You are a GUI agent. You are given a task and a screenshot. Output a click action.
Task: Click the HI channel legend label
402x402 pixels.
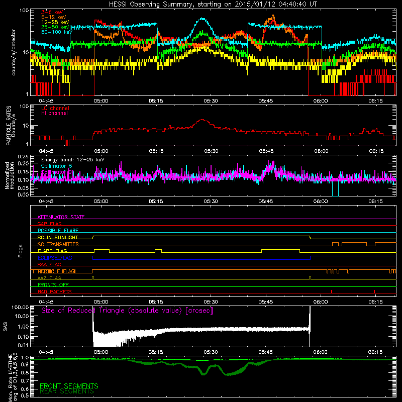click(54, 114)
